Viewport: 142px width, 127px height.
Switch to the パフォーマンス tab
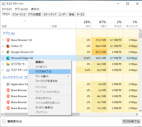19,14
